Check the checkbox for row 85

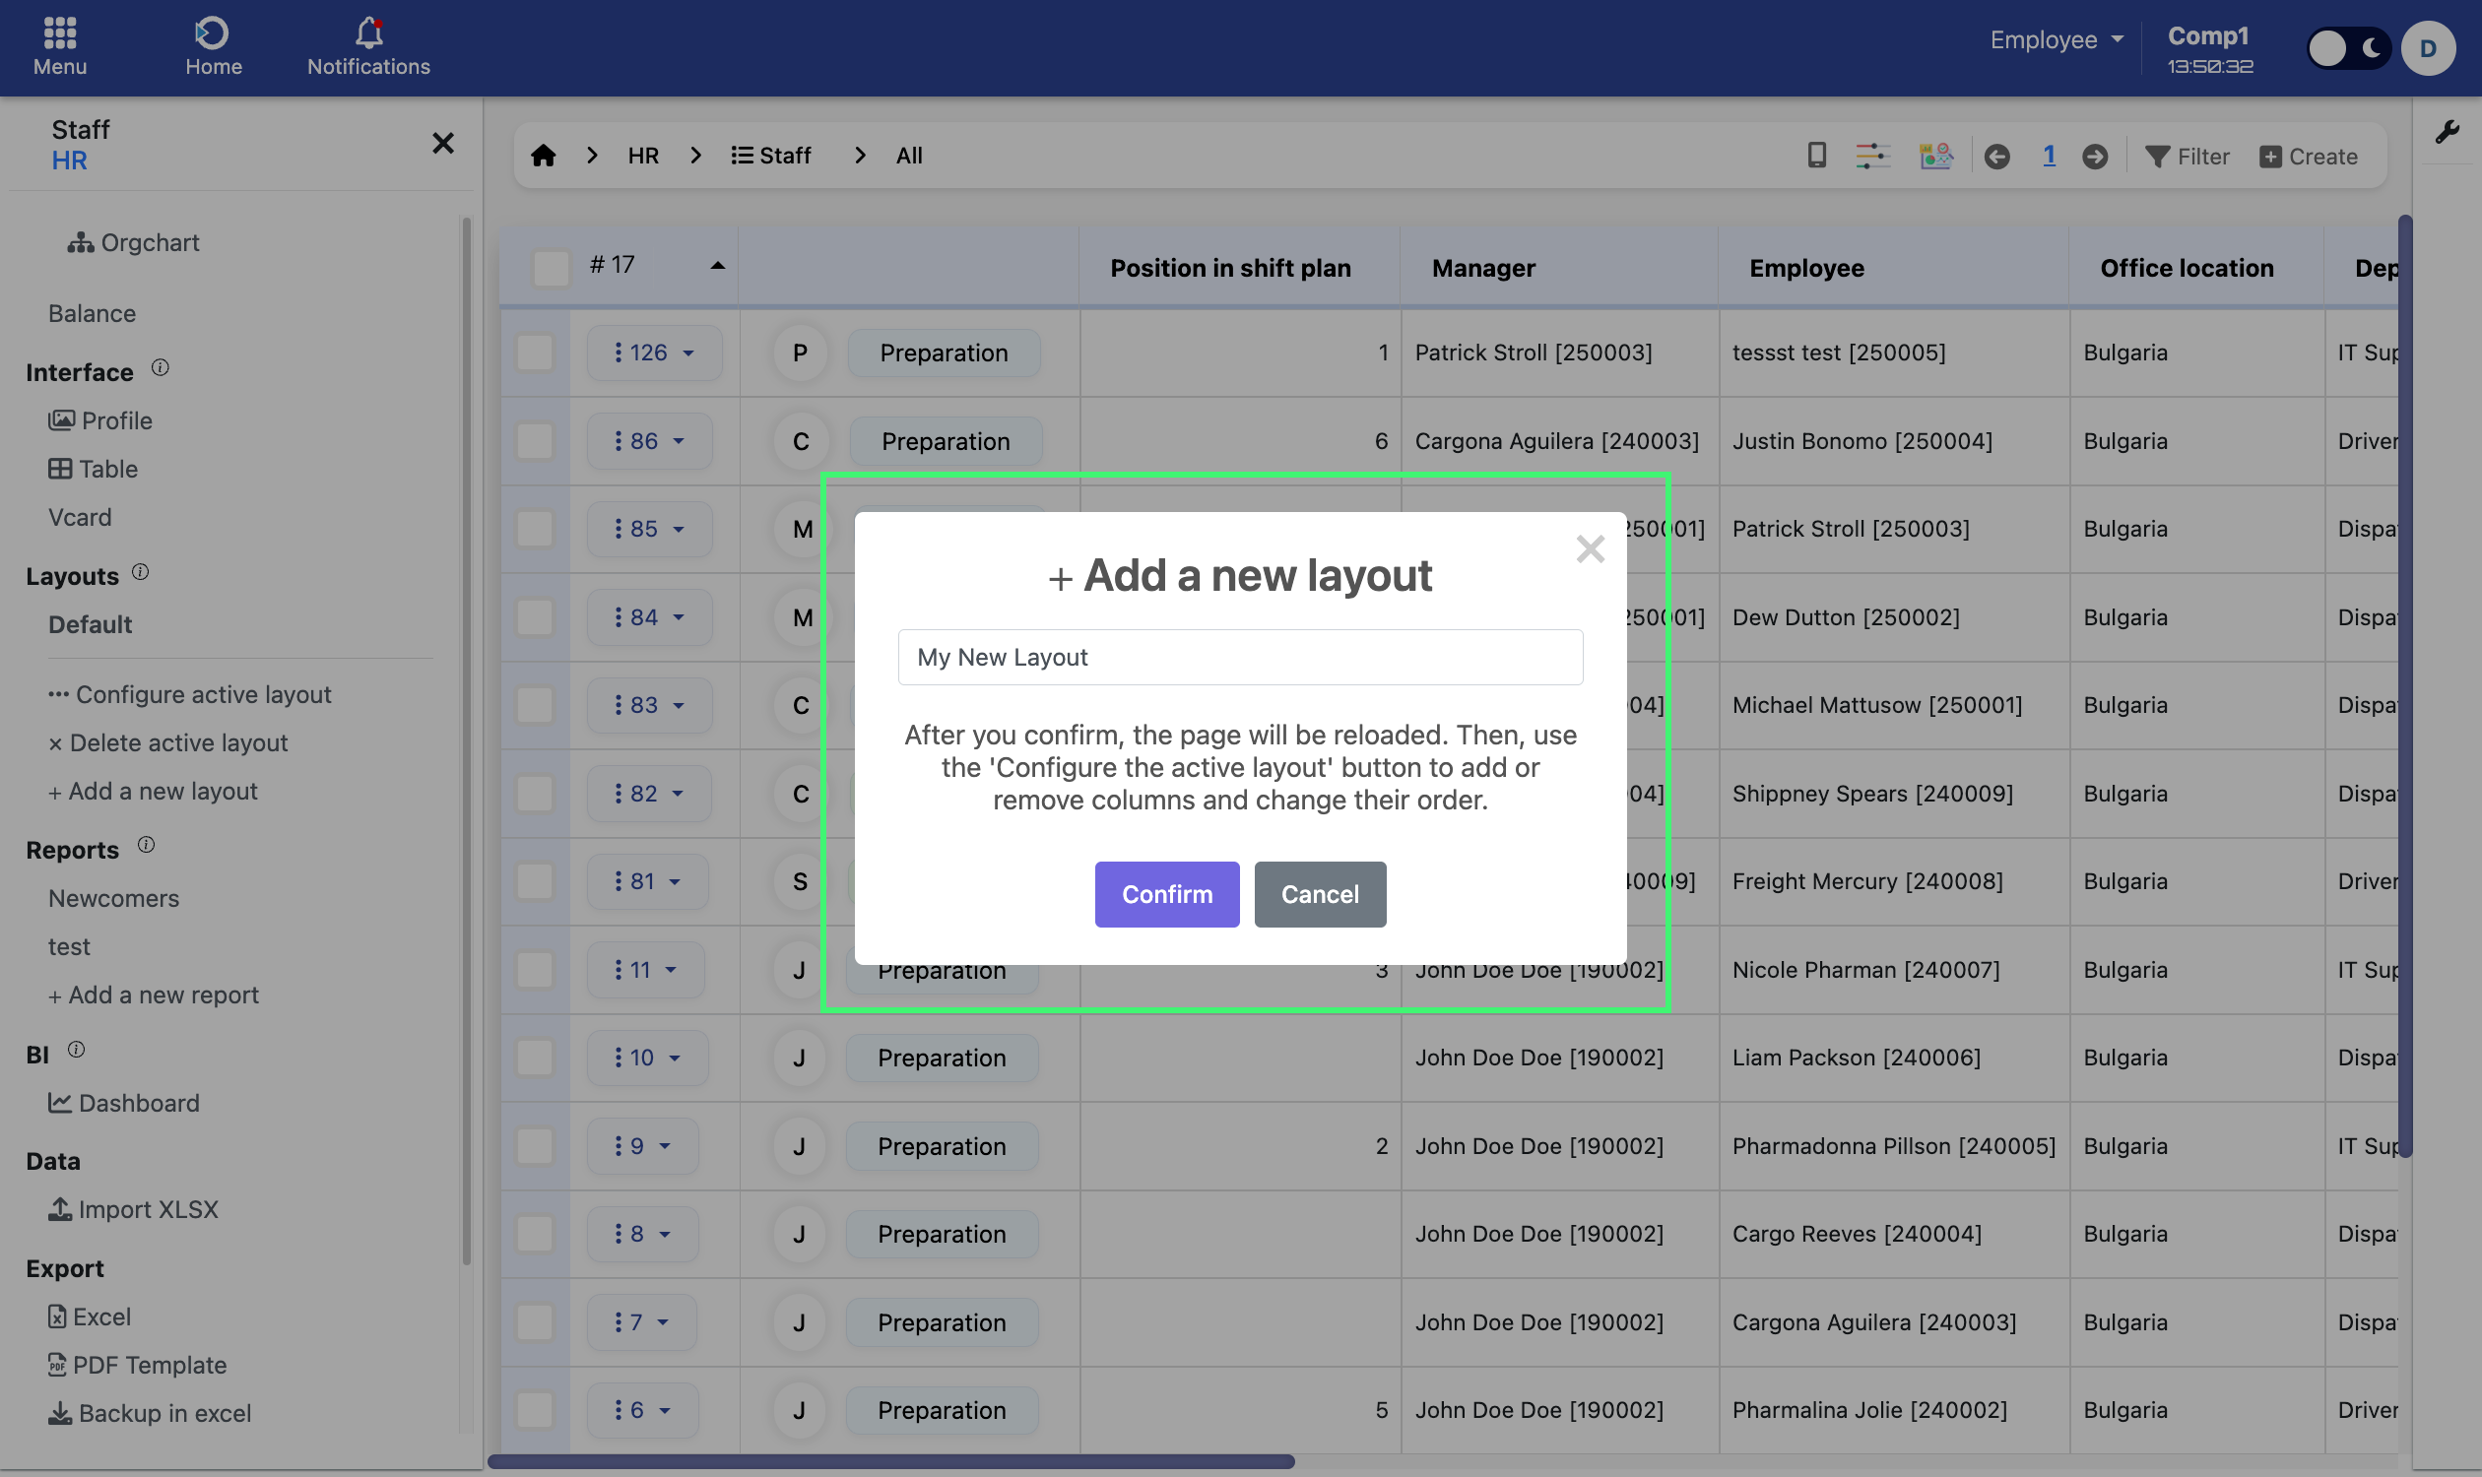(x=535, y=529)
